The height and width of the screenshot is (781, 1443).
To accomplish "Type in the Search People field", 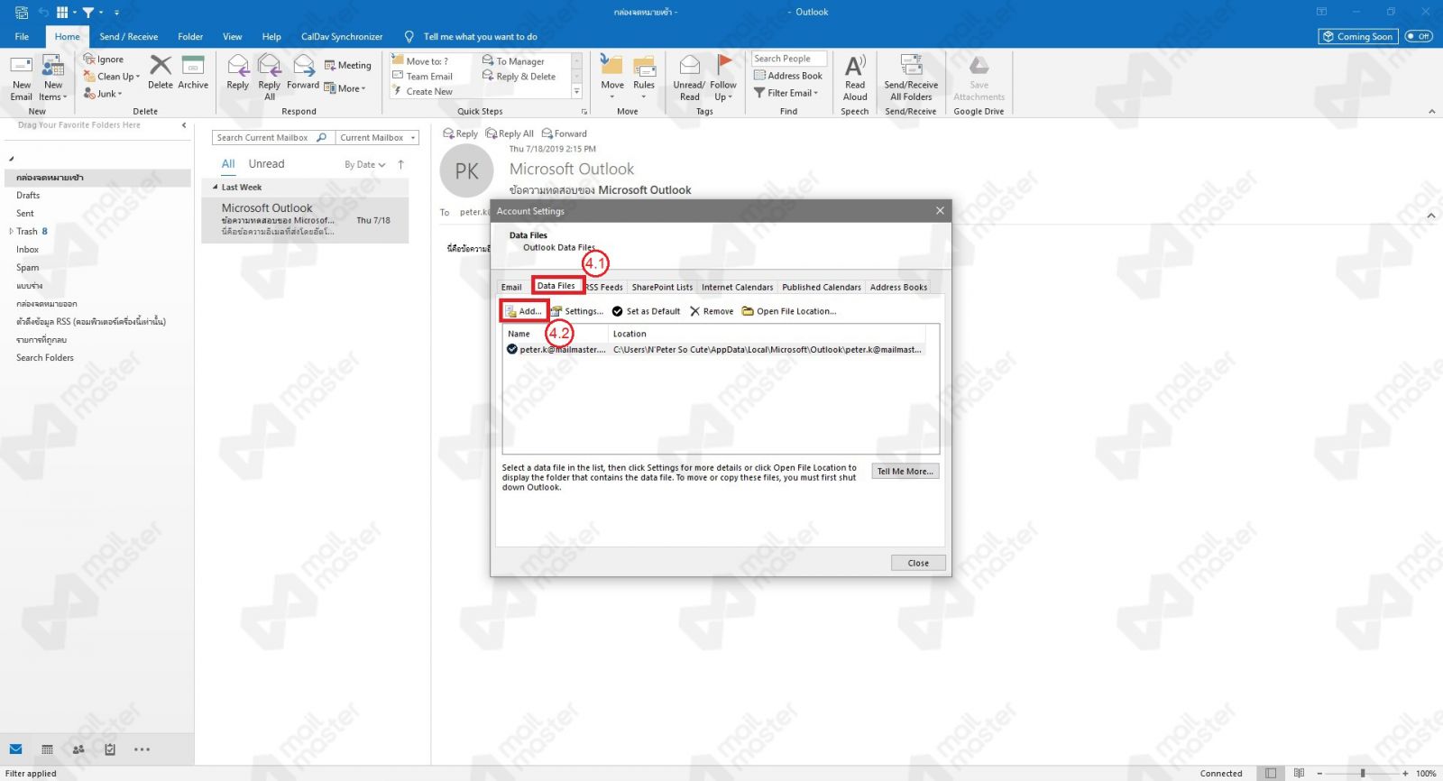I will coord(788,59).
